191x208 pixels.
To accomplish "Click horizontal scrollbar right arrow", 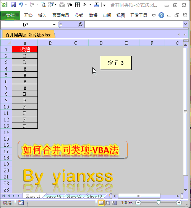I will tap(178, 196).
